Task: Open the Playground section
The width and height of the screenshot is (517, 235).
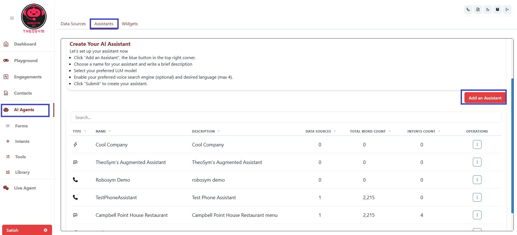Action: tap(26, 60)
